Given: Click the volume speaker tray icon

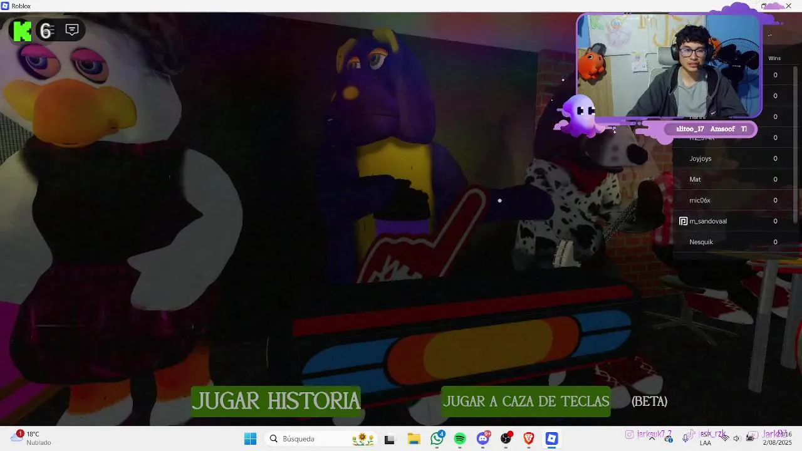Looking at the screenshot, I should (x=737, y=438).
